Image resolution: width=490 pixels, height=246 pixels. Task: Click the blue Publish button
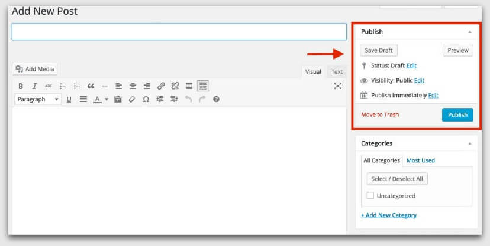click(x=457, y=114)
